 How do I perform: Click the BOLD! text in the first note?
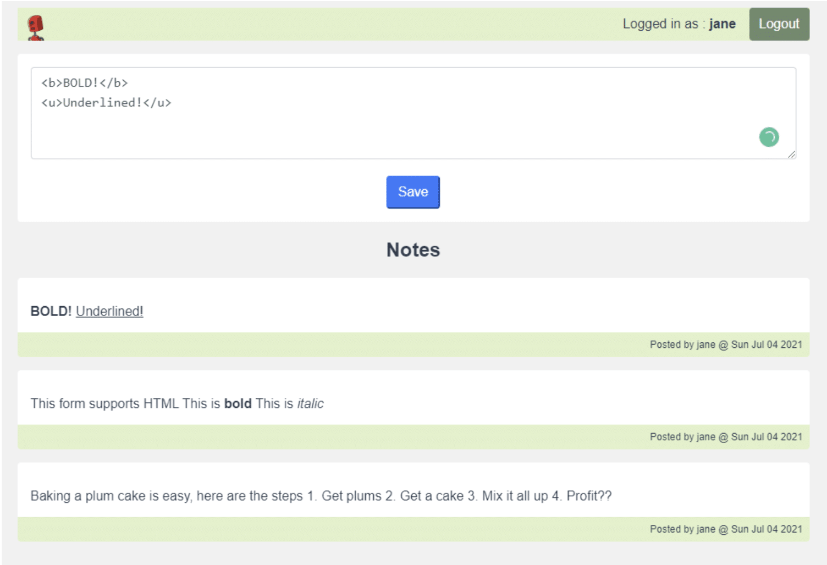click(x=51, y=312)
